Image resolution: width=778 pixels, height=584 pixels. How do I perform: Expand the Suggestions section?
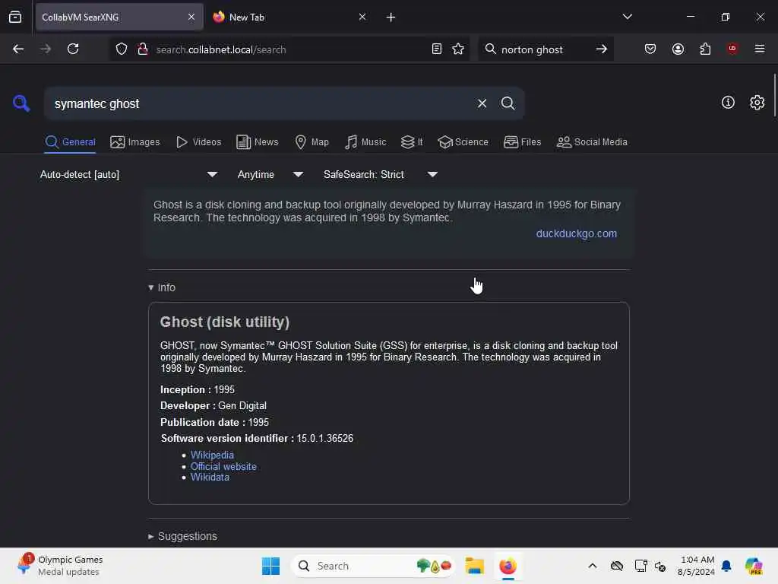tap(182, 536)
